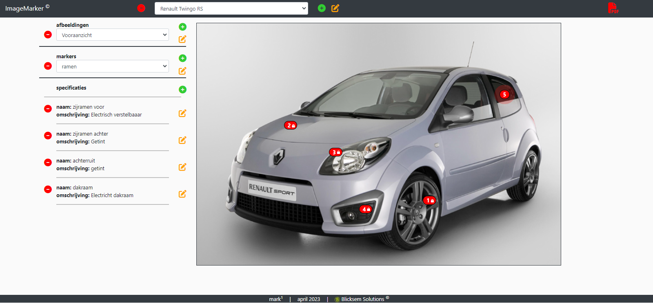Add a new specification with green plus
The height and width of the screenshot is (303, 653).
182,90
